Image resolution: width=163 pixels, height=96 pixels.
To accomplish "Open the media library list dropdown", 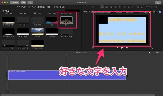I will (23, 3).
